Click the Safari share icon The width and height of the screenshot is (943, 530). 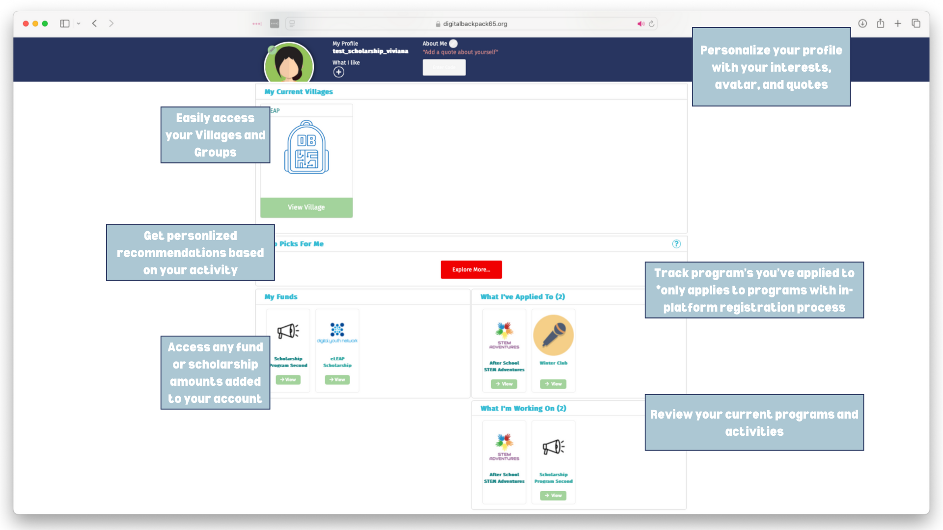click(x=880, y=23)
